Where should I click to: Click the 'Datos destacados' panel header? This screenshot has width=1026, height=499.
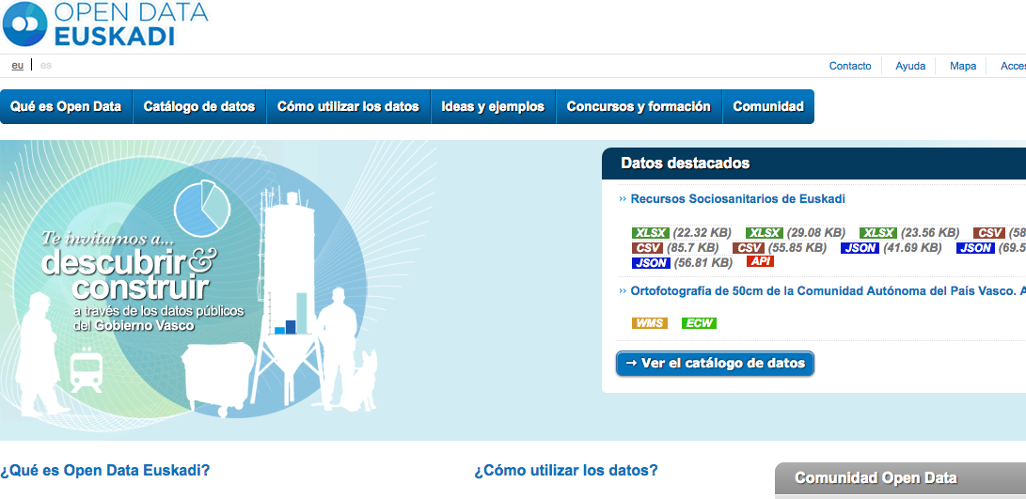pyautogui.click(x=814, y=164)
